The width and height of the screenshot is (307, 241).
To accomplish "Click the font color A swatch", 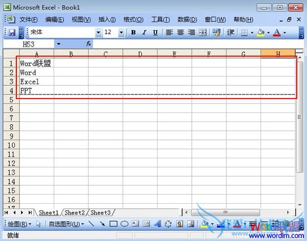I will (x=277, y=32).
